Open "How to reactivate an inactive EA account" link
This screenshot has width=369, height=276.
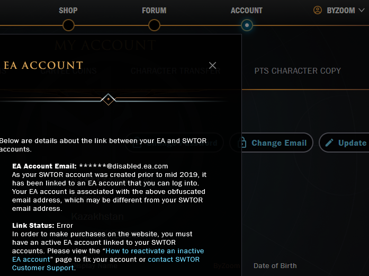(x=155, y=251)
